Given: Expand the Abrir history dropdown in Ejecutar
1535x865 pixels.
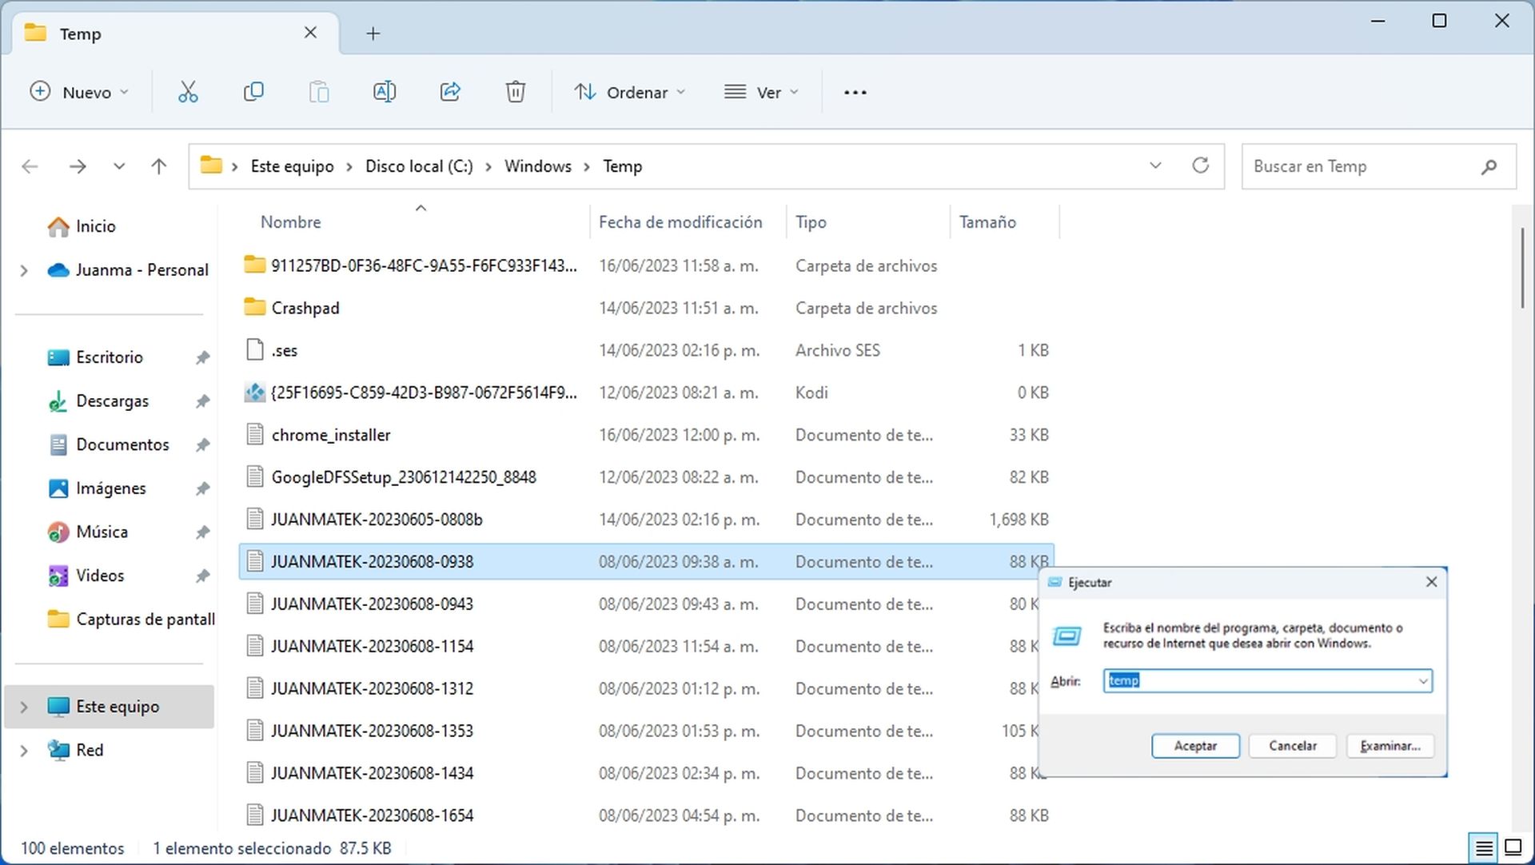Looking at the screenshot, I should [1421, 680].
